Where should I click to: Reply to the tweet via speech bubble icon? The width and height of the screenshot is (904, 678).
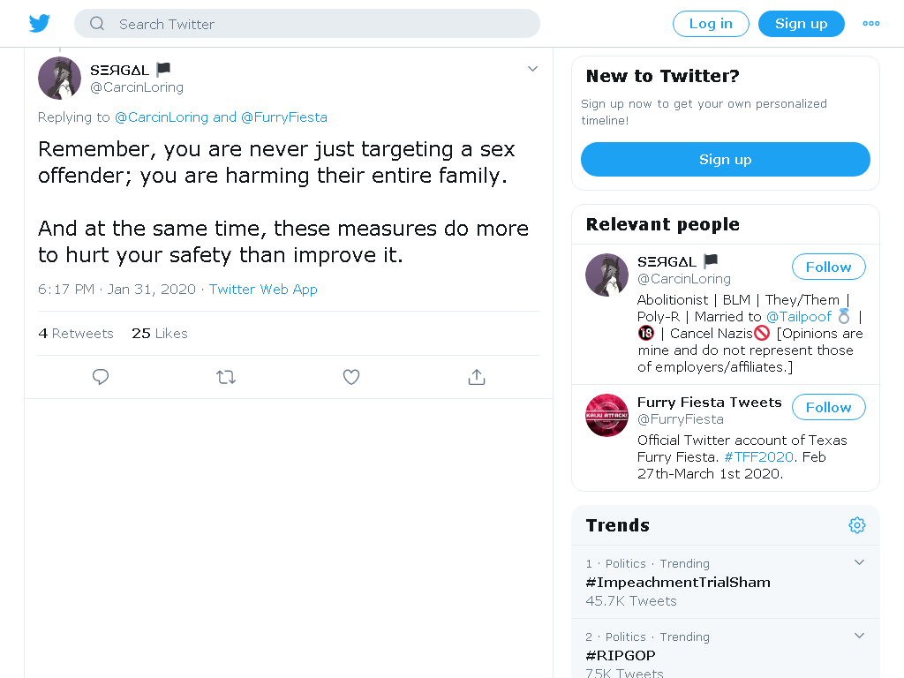click(101, 377)
